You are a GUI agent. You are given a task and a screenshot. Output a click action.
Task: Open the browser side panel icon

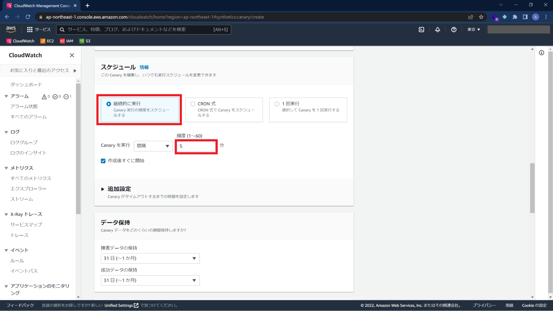(x=525, y=17)
